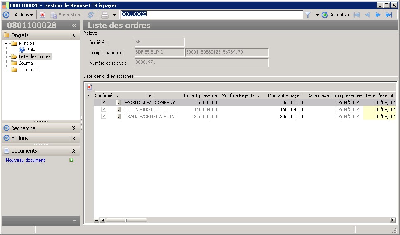Open the bottom sidebar dropdown arrow
400x235 pixels.
(74, 221)
